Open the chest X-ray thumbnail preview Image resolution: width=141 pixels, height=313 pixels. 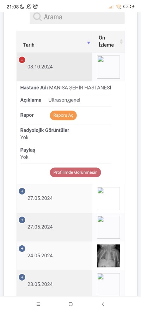(109, 256)
